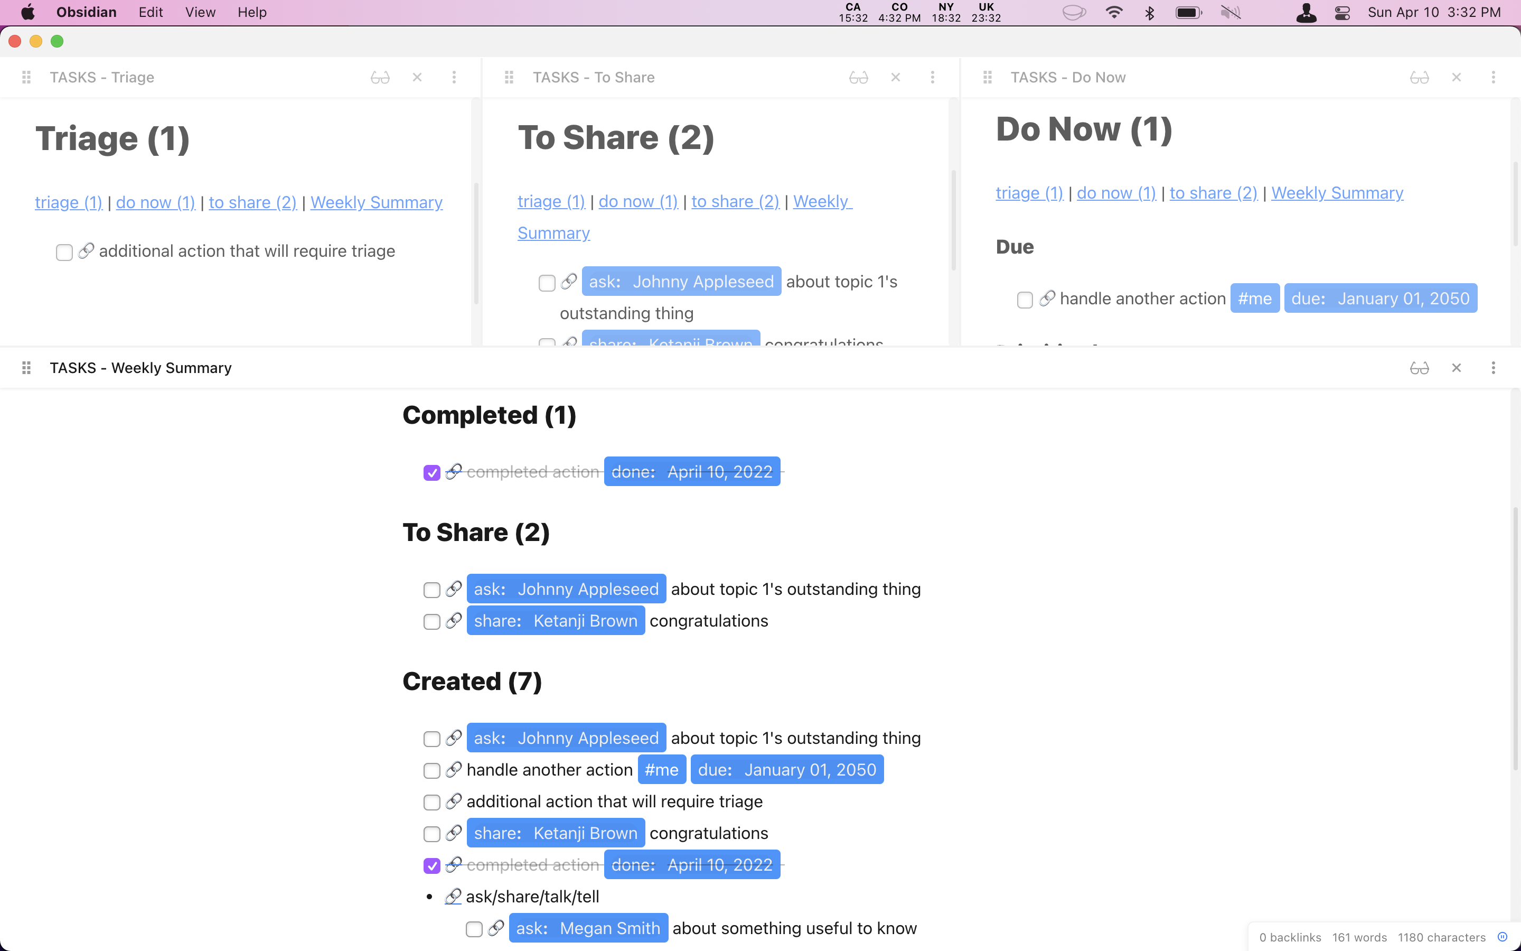Uncheck completed action under Completed section
This screenshot has width=1521, height=951.
pos(432,473)
